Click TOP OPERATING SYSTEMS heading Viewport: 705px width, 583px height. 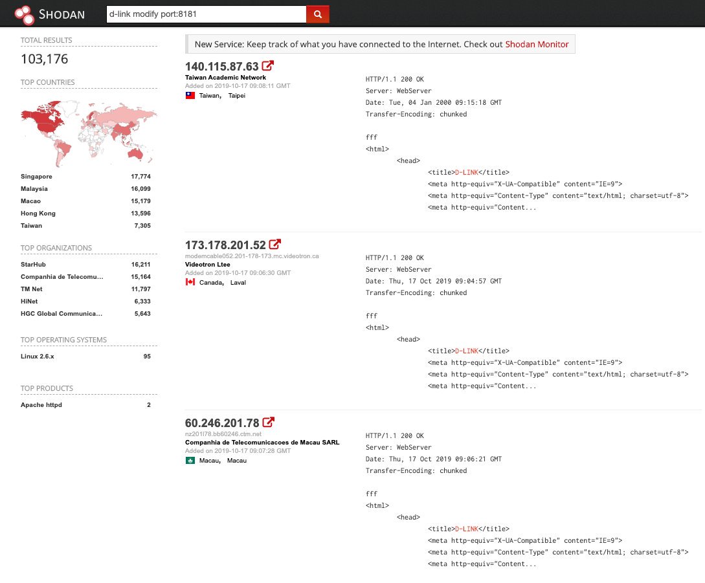(64, 340)
